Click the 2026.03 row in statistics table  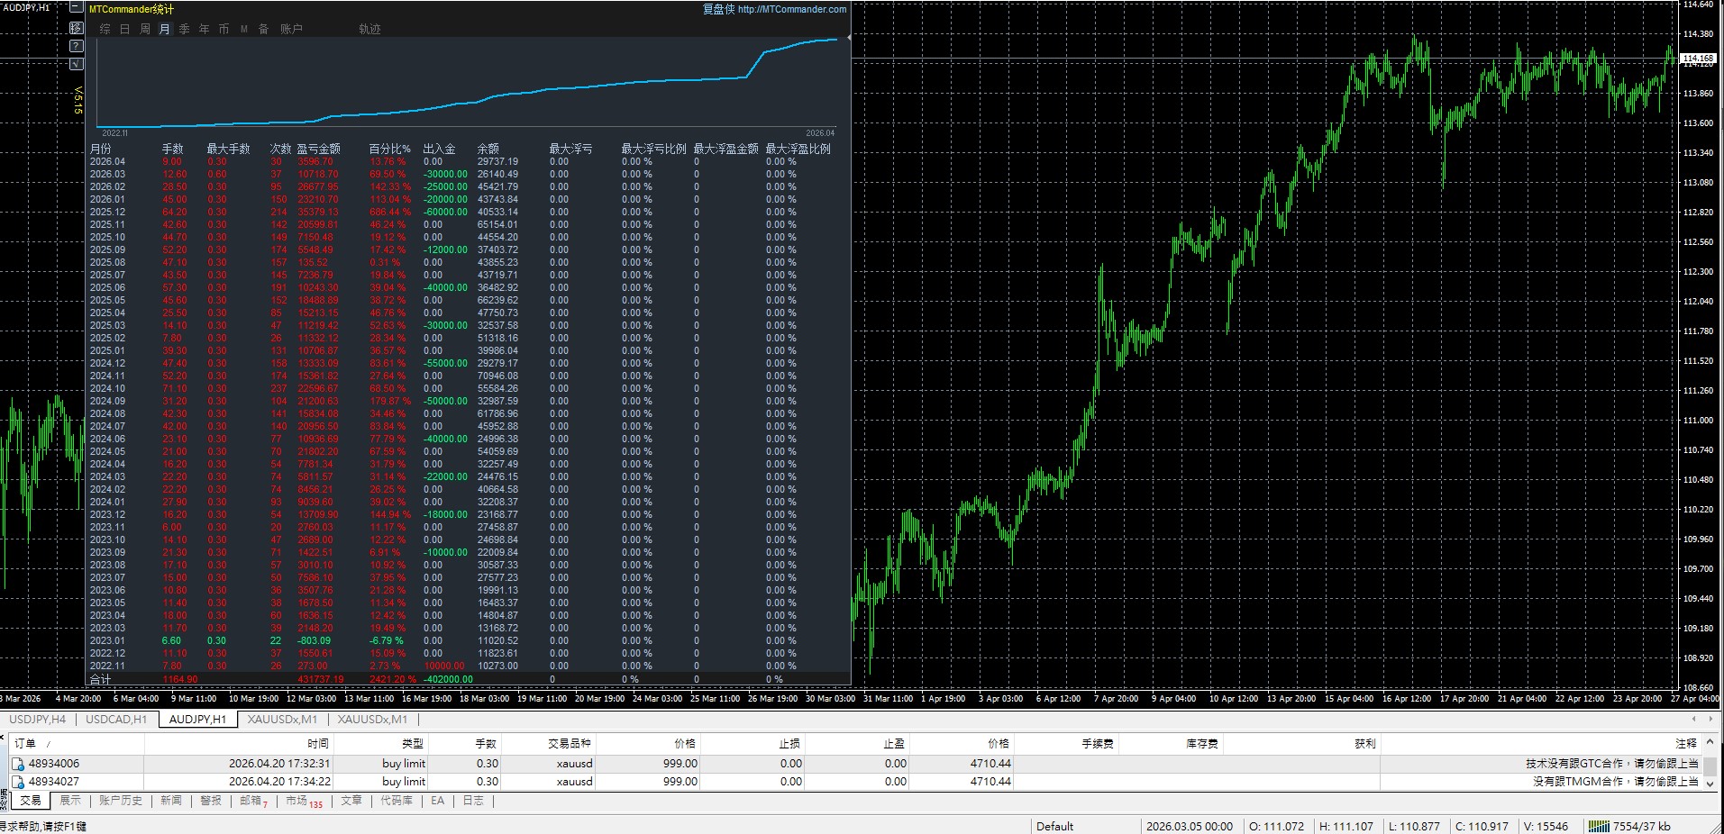443,175
